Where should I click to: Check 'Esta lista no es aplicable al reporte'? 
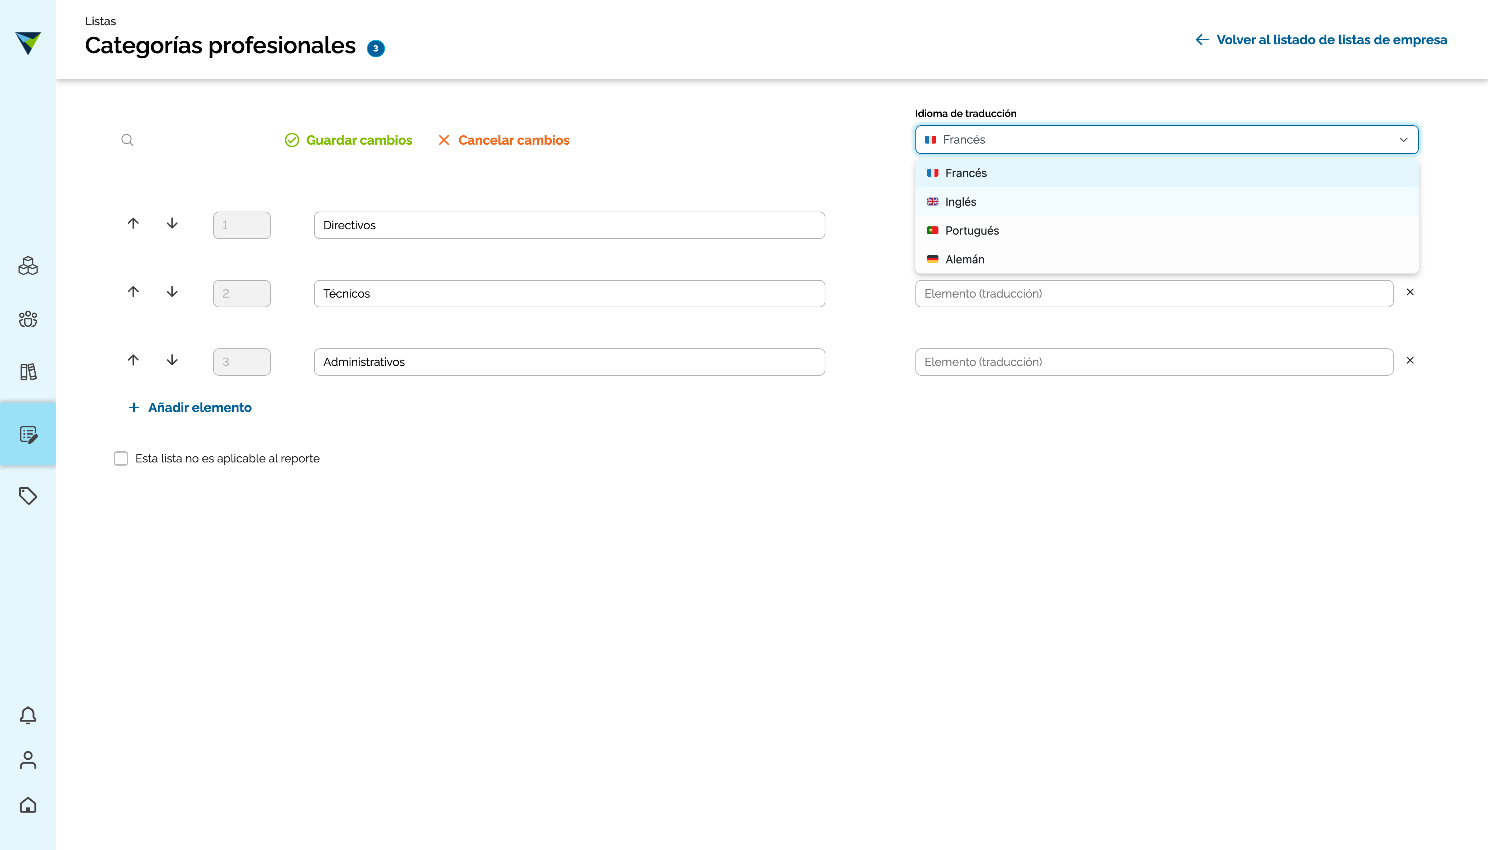[x=121, y=458]
